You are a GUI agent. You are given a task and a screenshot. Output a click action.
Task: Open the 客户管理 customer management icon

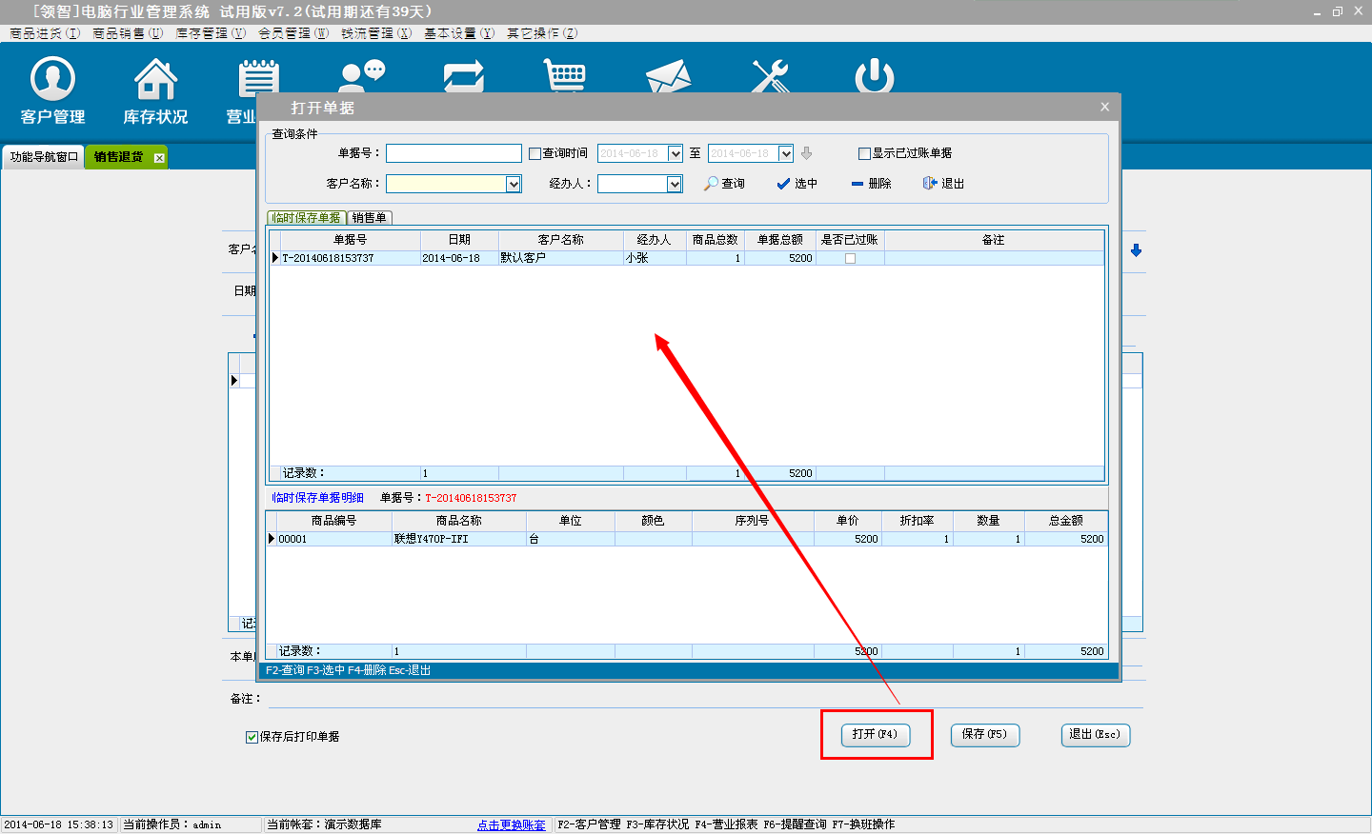53,80
